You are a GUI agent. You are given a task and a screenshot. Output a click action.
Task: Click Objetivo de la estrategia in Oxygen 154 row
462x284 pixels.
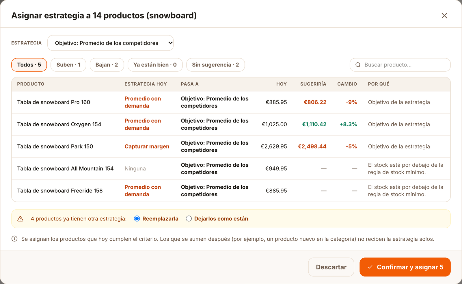coord(399,125)
